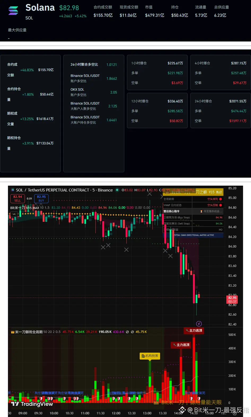Click the 24小时爆仓 $2071.55万 card header
Image resolution: width=251 pixels, height=417 pixels.
(x=221, y=101)
